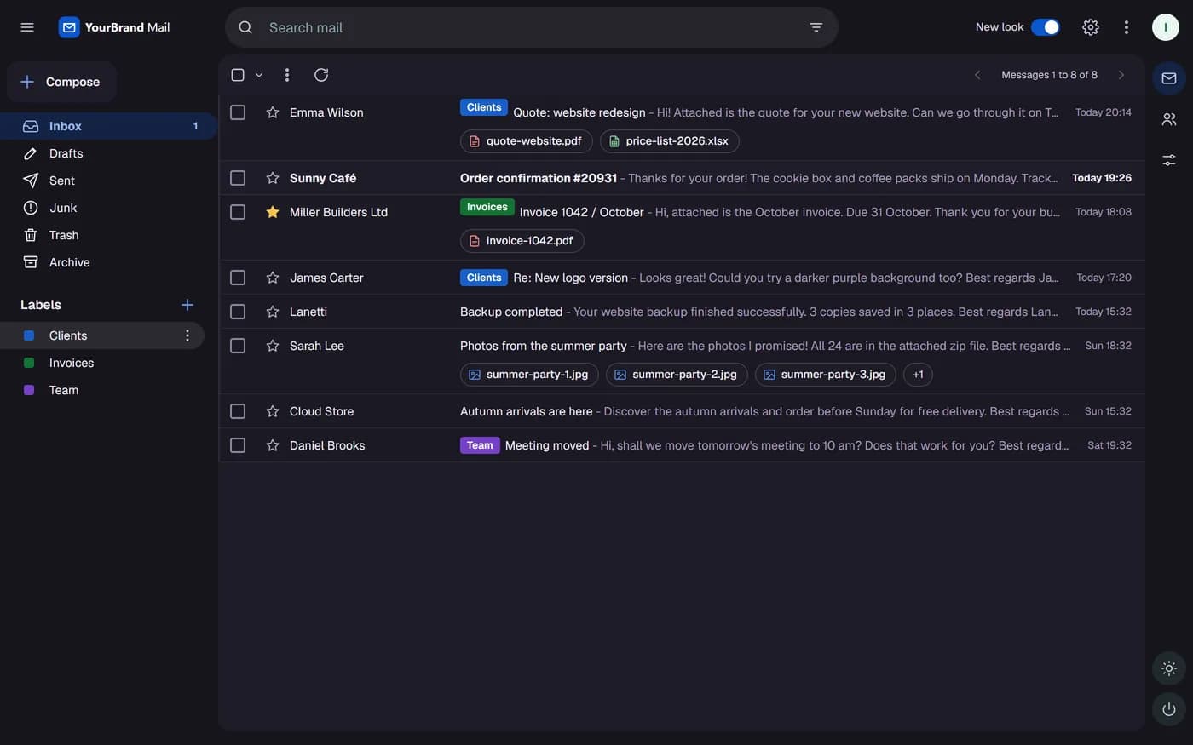This screenshot has width=1193, height=745.
Task: Add a new label with the plus icon
Action: [187, 305]
